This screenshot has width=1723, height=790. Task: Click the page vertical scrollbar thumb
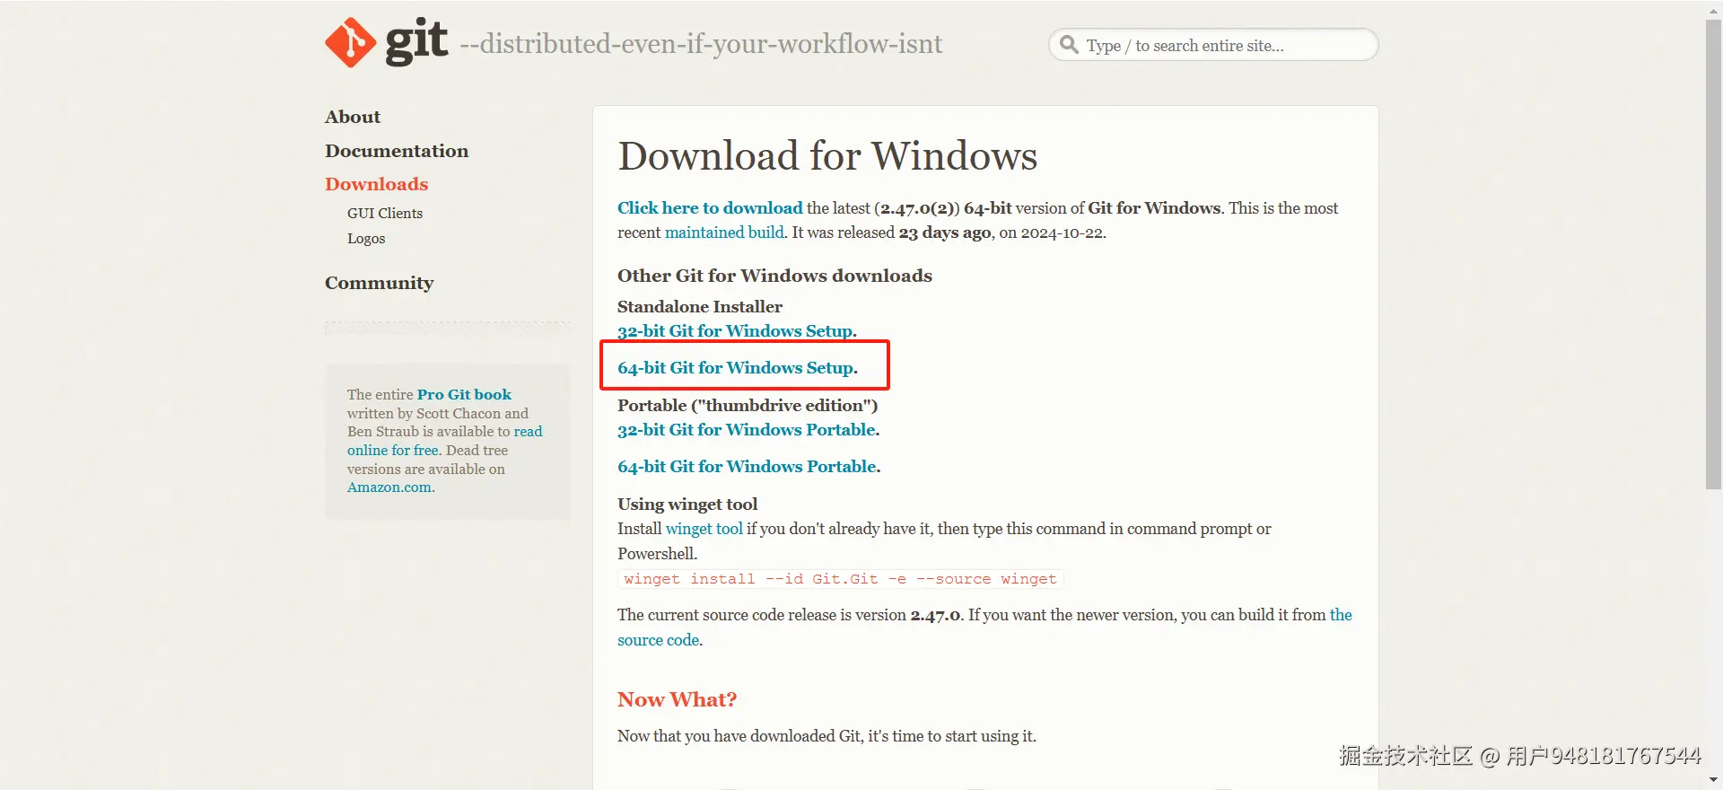coord(1714,254)
